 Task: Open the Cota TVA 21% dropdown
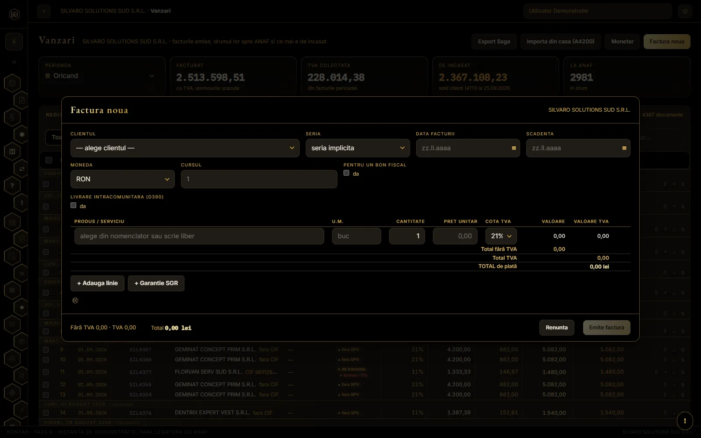tap(501, 236)
